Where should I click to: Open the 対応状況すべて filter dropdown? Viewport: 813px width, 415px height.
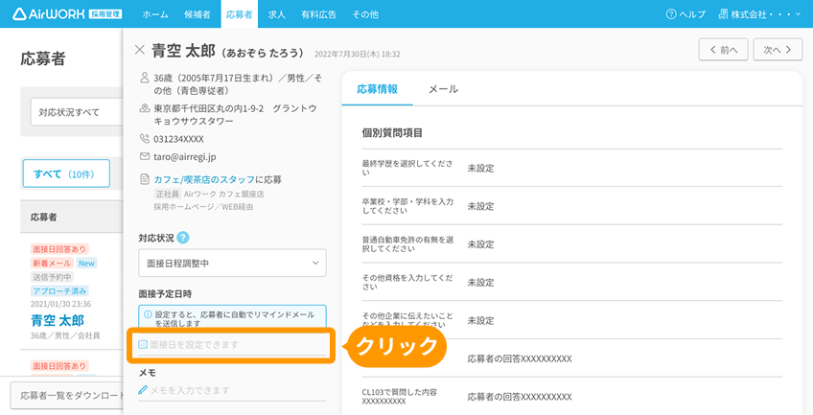point(77,112)
